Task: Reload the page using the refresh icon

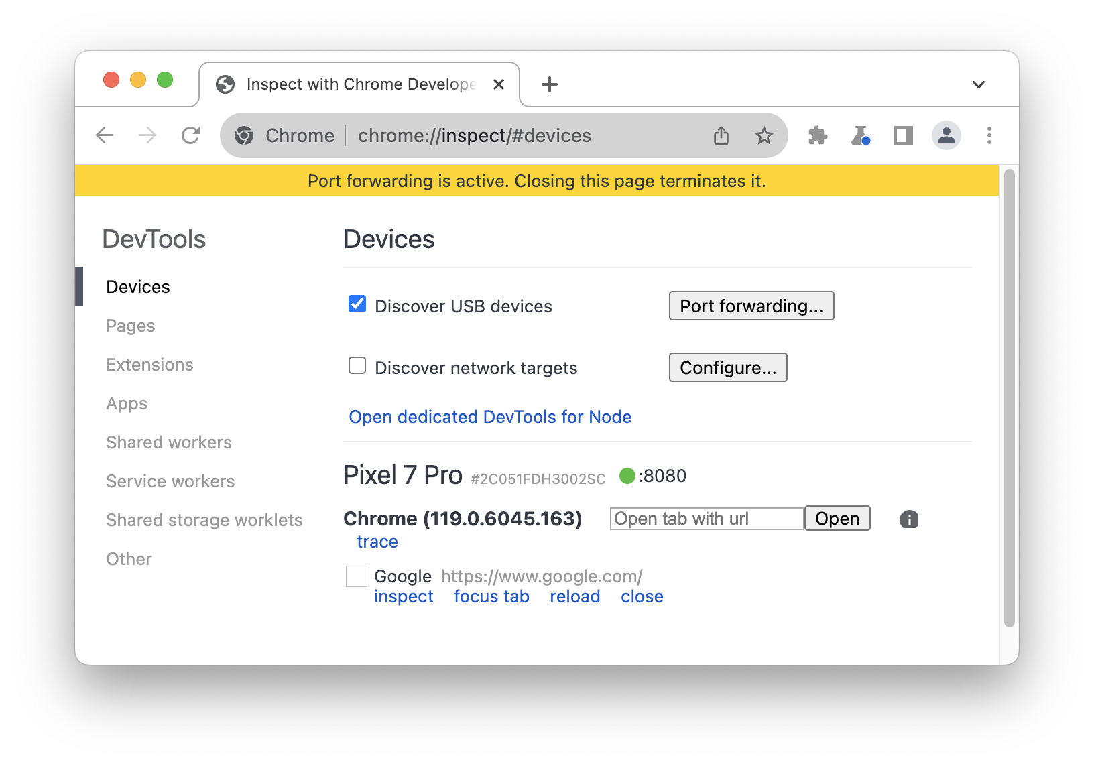Action: 191,135
